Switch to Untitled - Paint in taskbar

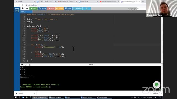[x=104, y=97]
